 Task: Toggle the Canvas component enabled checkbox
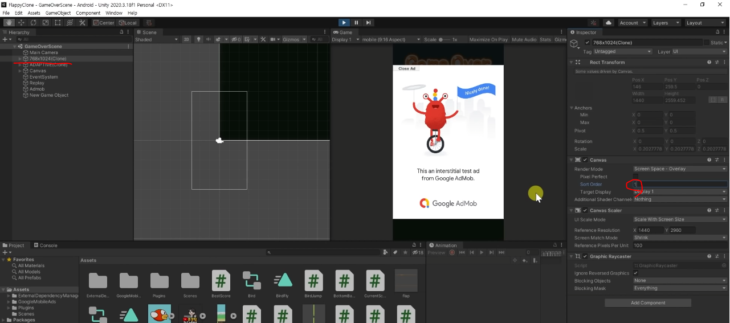[585, 160]
